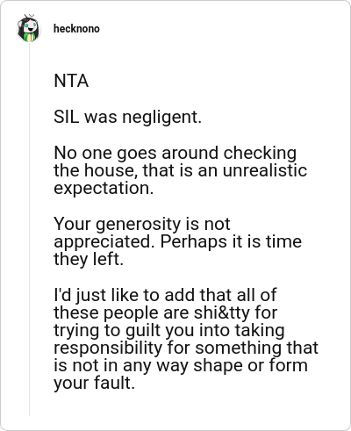
Task: Open hecknono's avatar snoo icon
Action: click(x=28, y=28)
